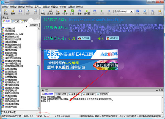Open the 证书 certificate tool
The width and height of the screenshot is (165, 119).
[x=58, y=12]
